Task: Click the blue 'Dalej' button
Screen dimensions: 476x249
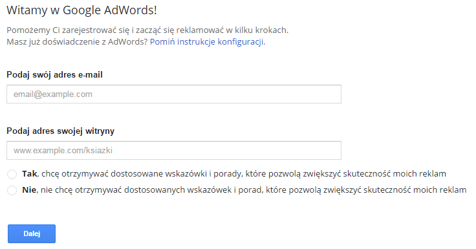Action: coord(32,234)
